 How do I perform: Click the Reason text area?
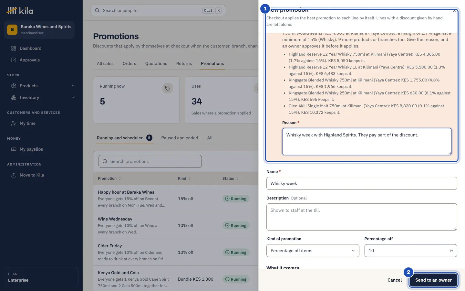(x=367, y=142)
